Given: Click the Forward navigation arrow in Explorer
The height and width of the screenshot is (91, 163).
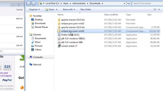Looking at the screenshot, I should click(x=33, y=3).
